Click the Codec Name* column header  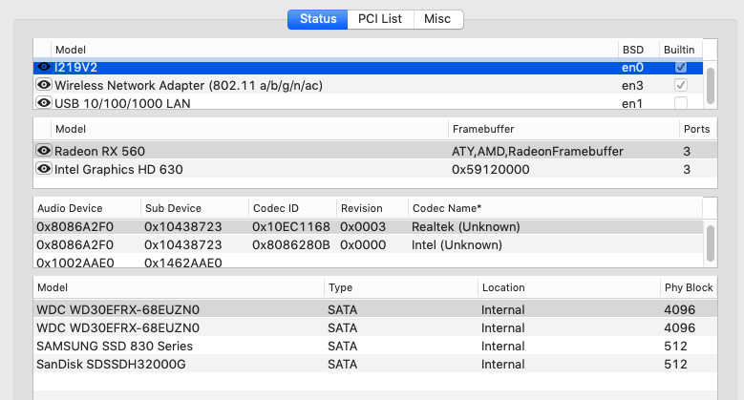click(555, 208)
